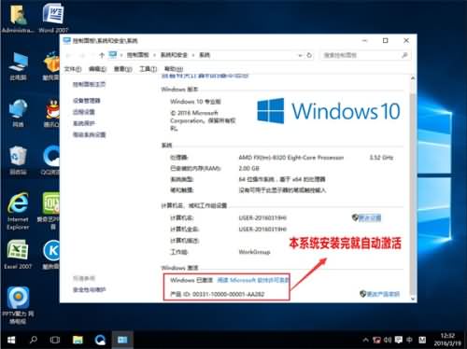Viewport: 467px width, 349px height.
Task: Open the action center notification icon
Action: click(399, 340)
